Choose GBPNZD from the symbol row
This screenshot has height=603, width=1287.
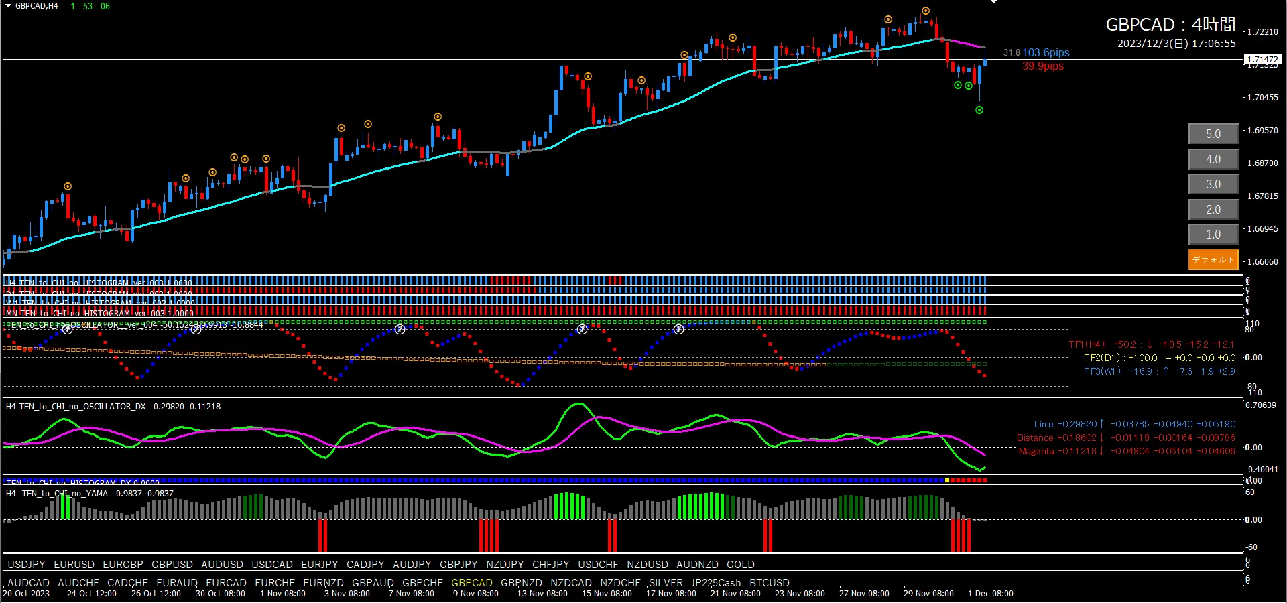pos(522,583)
